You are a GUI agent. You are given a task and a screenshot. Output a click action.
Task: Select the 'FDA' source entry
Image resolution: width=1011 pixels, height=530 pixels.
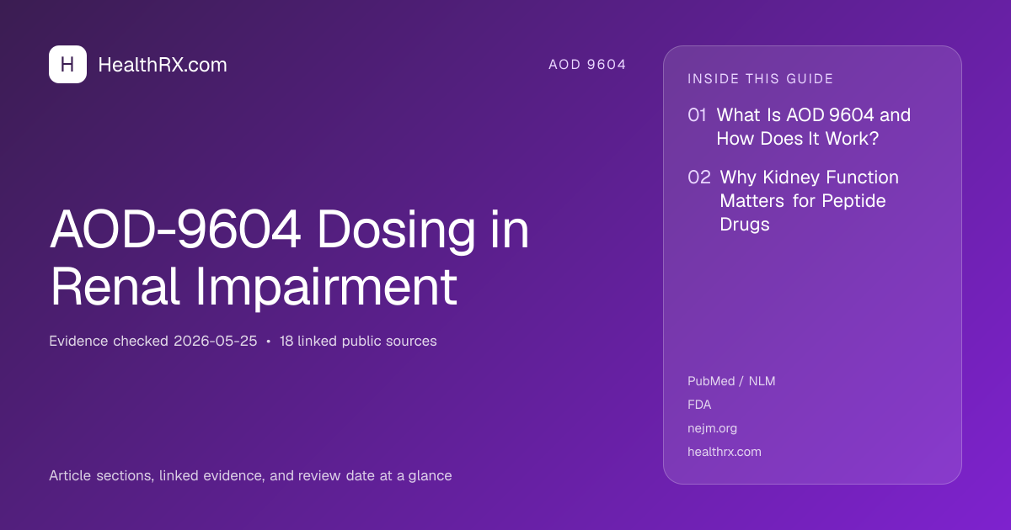tap(699, 405)
